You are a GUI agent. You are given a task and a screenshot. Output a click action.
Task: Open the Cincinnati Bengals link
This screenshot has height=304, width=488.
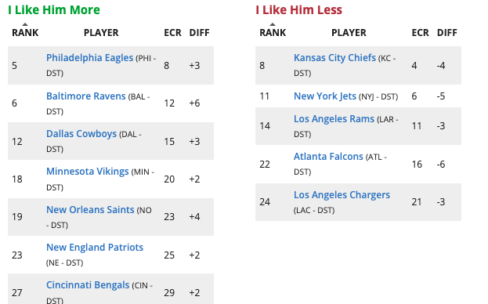(x=88, y=285)
